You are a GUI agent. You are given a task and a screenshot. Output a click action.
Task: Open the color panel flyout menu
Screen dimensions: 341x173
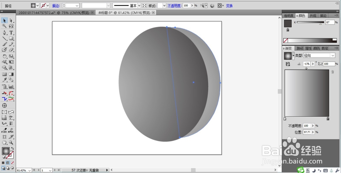(336, 15)
